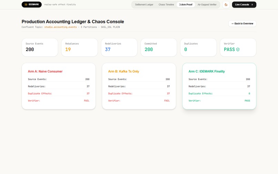Click the Committed 200 stat card

click(159, 47)
